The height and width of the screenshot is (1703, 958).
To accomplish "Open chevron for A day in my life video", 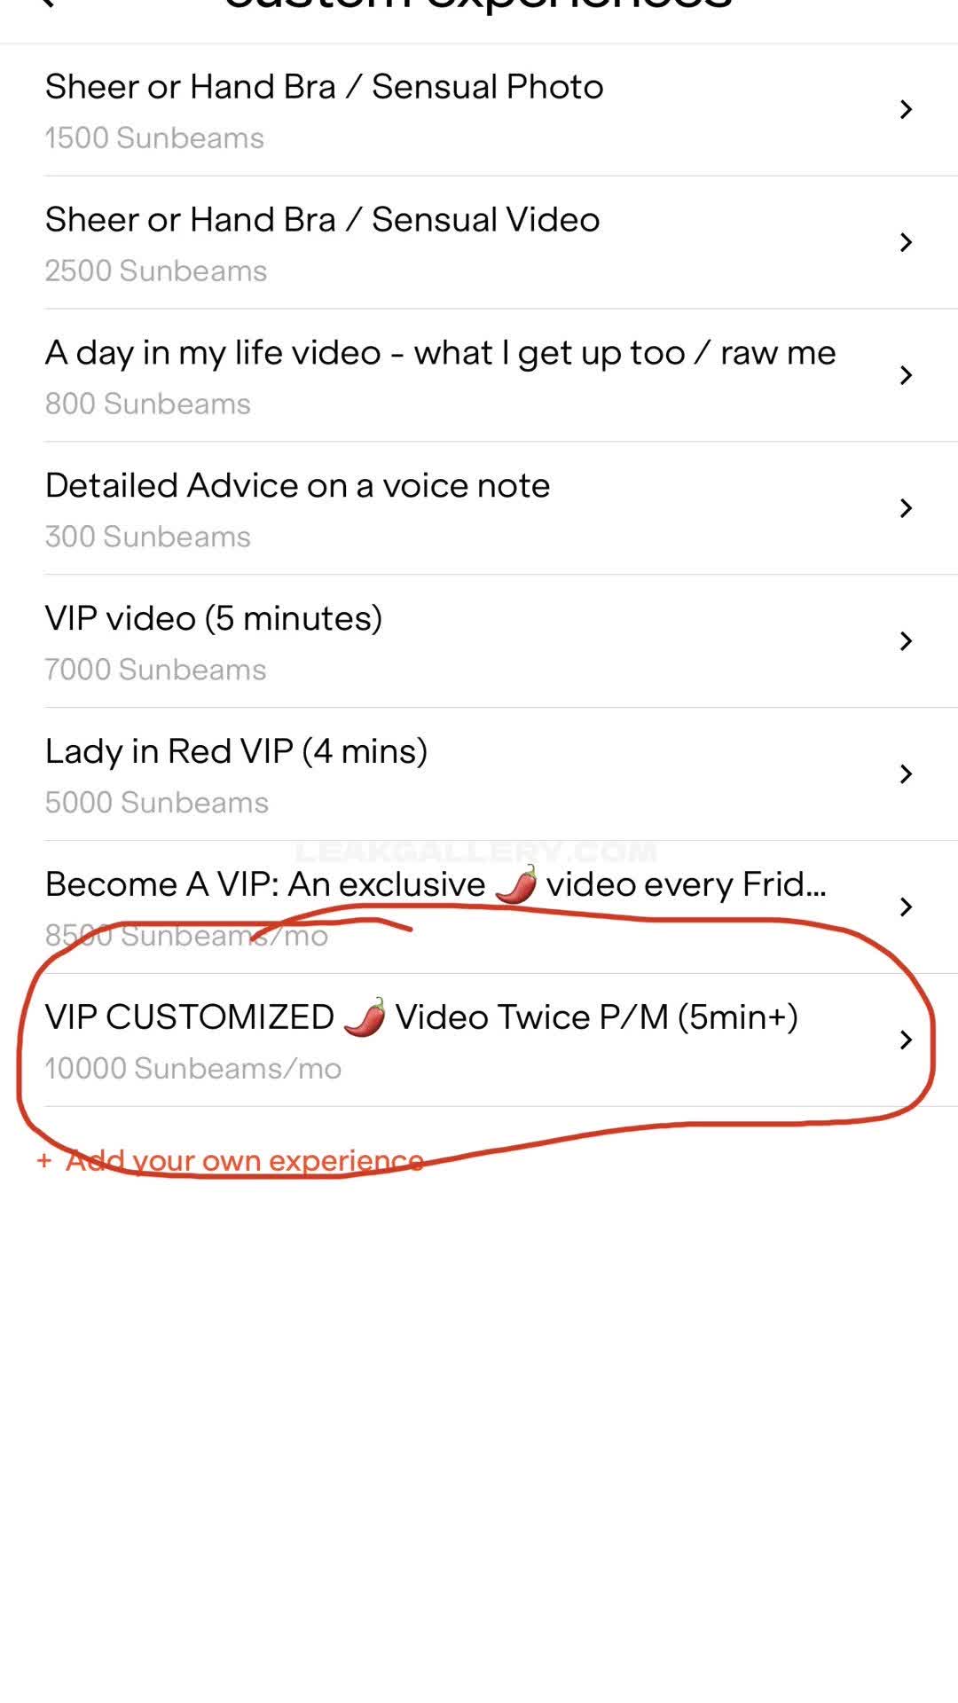I will click(x=906, y=375).
